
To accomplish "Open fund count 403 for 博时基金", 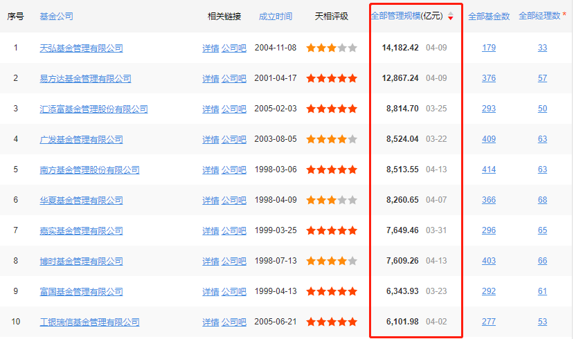I will tap(489, 261).
